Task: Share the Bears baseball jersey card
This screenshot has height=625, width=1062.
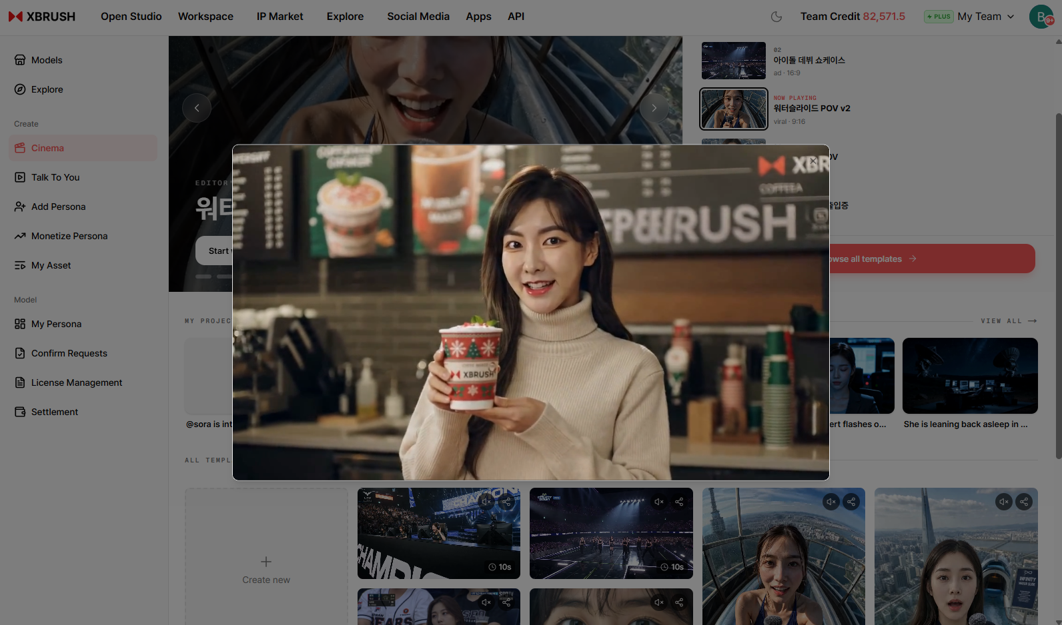Action: [507, 602]
